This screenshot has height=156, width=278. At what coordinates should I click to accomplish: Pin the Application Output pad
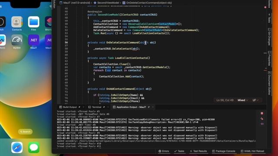149,107
